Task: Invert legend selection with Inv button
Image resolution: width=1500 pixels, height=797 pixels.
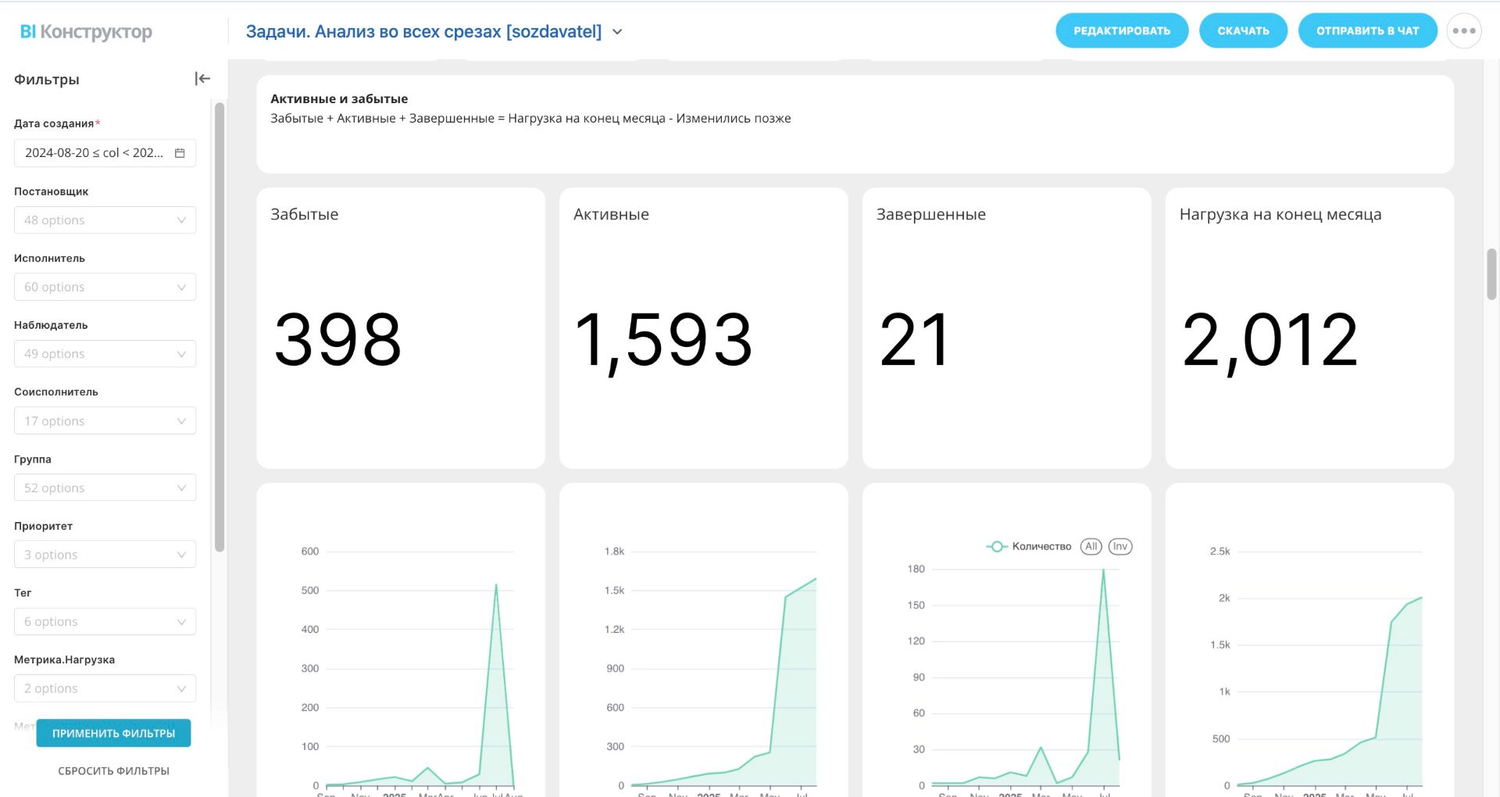Action: tap(1120, 547)
